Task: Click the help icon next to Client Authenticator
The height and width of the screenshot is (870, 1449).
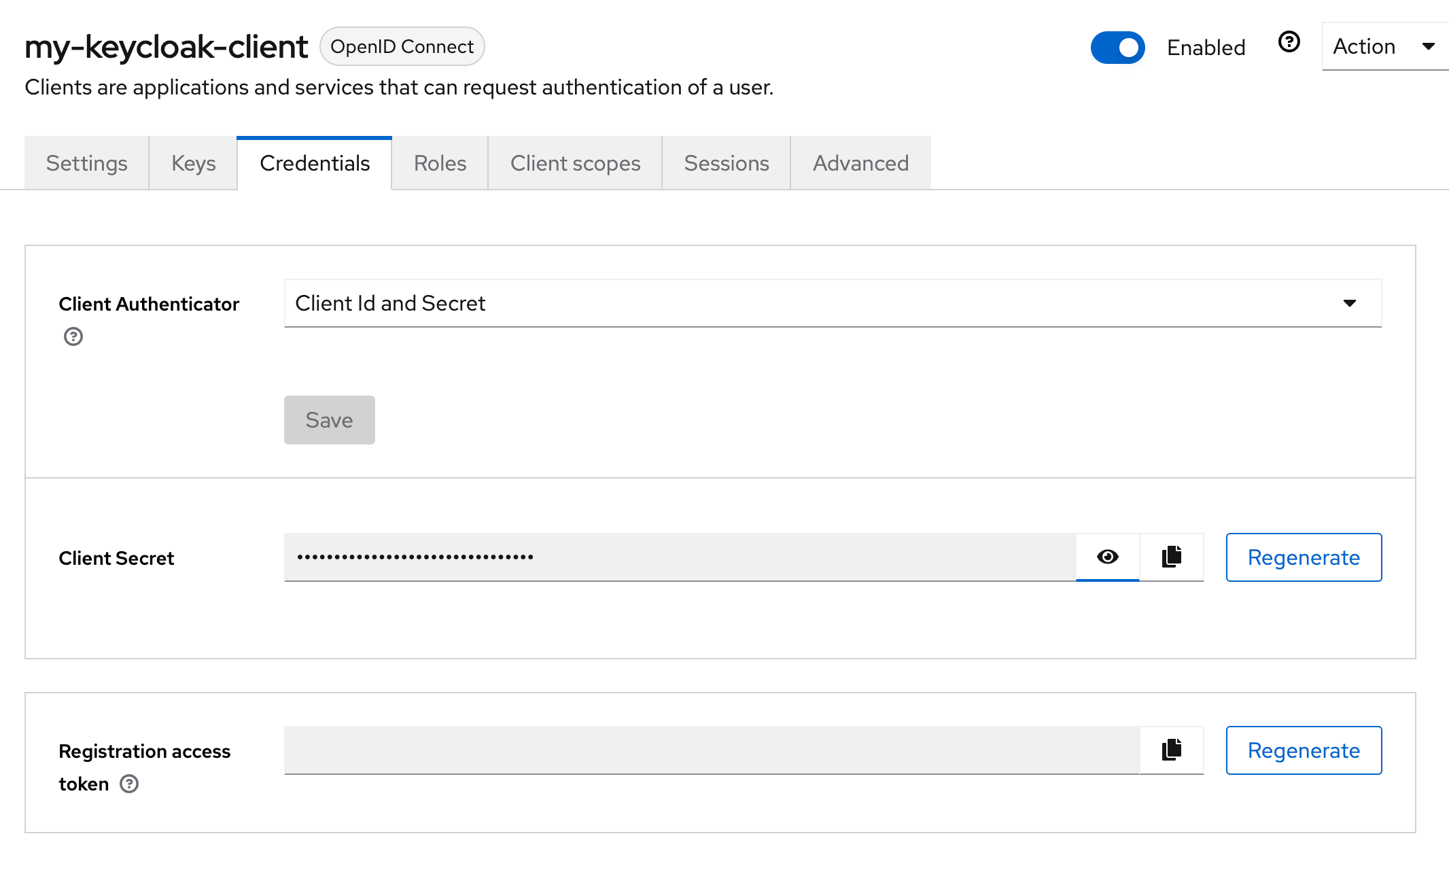Action: pyautogui.click(x=73, y=335)
